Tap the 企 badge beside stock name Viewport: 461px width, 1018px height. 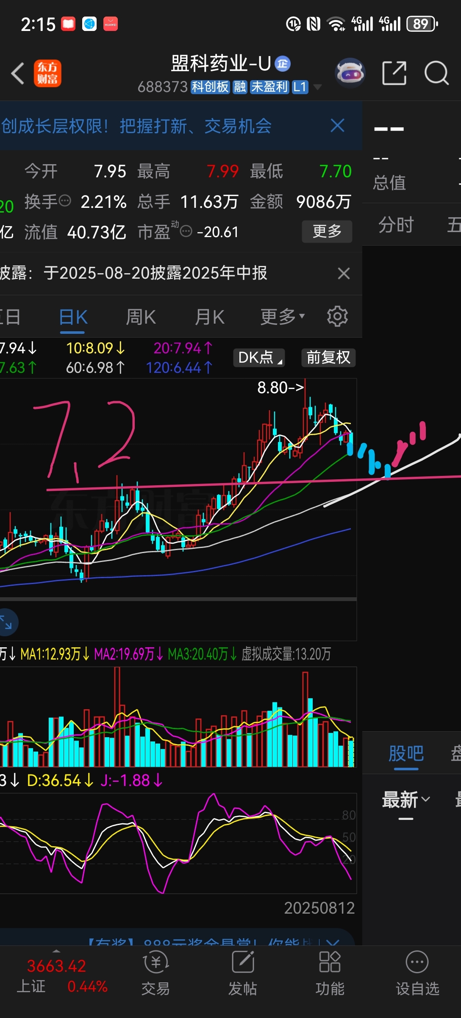click(x=283, y=64)
